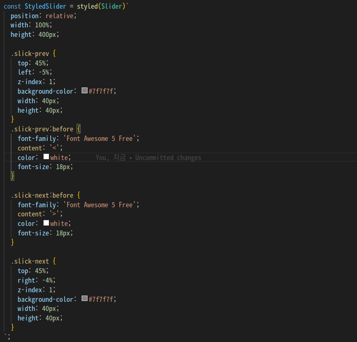Click 'Font Awesome 5 Free' in .slick-prev:before
The image size is (357, 342).
(x=100, y=138)
